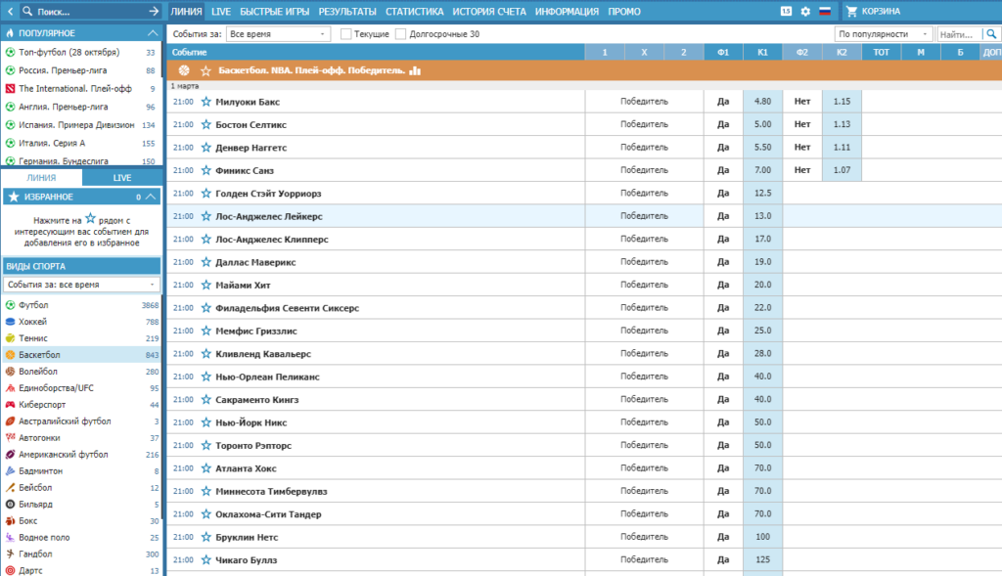
Task: Click the Найти filter input field
Action: [x=960, y=34]
